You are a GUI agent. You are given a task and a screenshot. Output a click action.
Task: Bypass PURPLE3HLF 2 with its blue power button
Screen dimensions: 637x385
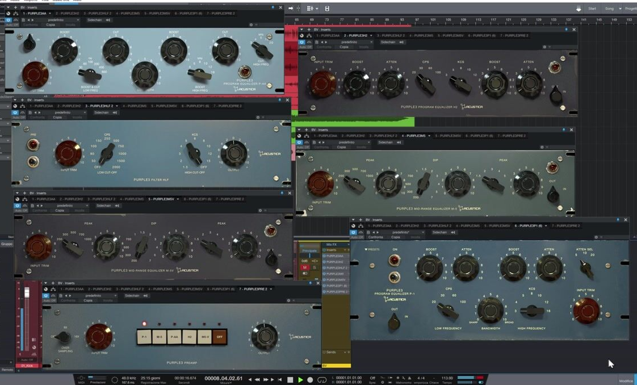pos(15,112)
